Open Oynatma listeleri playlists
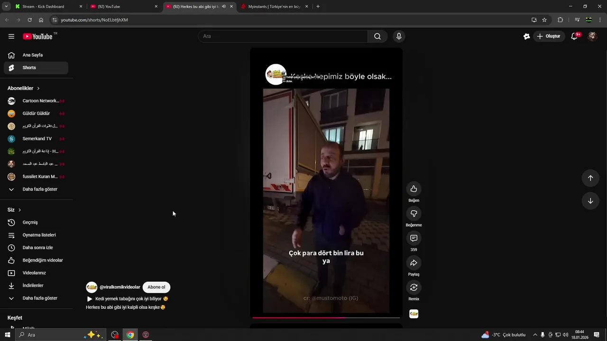The height and width of the screenshot is (341, 607). [36, 235]
